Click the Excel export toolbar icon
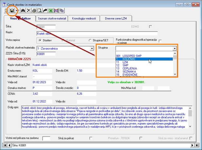The image size is (202, 150). click(x=51, y=11)
